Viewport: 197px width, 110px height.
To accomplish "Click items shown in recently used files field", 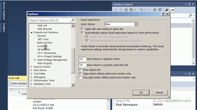I will click(82, 65).
